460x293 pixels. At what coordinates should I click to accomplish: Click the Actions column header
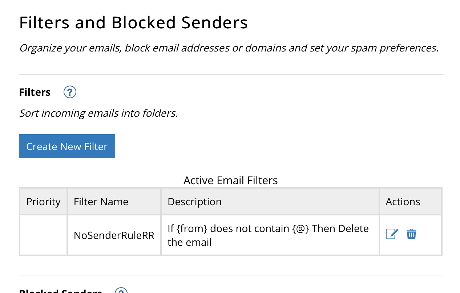(403, 202)
